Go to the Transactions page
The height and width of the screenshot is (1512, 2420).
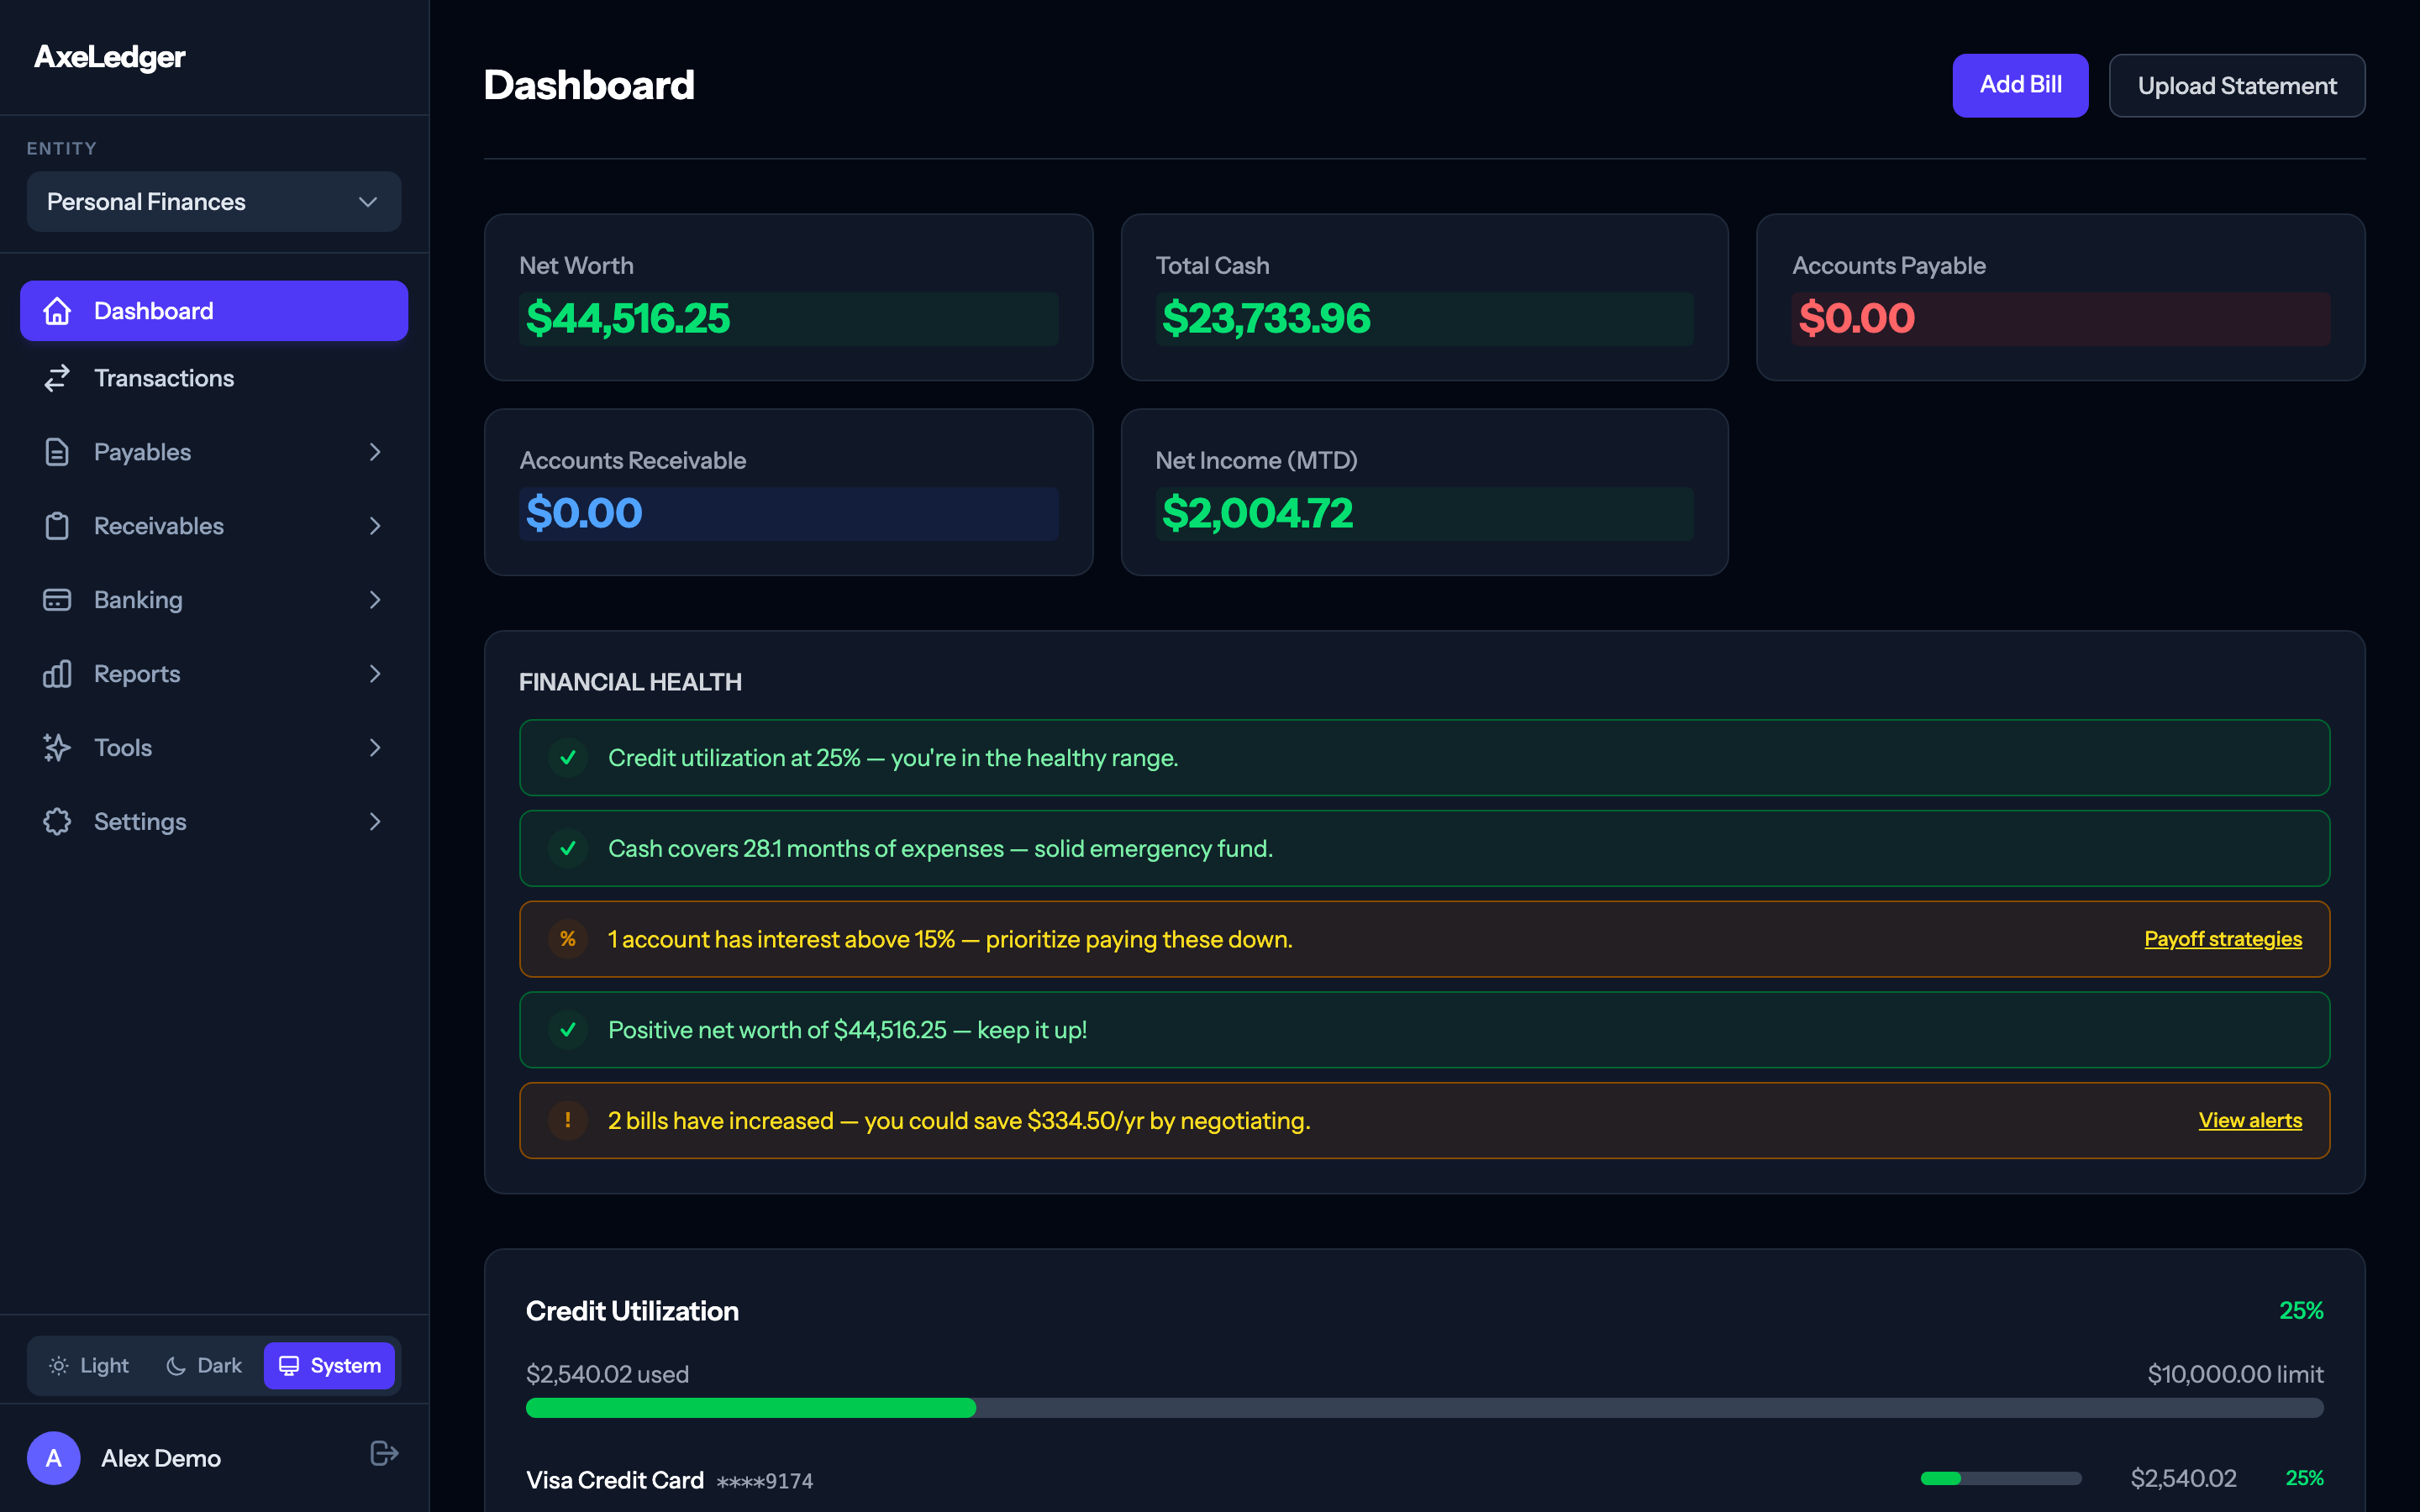[x=164, y=378]
